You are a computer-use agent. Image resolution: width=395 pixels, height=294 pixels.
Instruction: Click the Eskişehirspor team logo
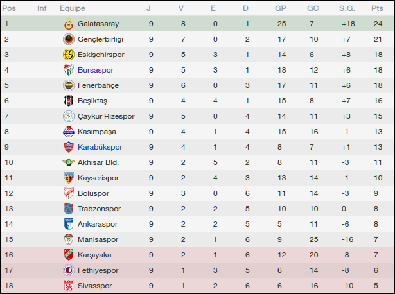point(67,55)
